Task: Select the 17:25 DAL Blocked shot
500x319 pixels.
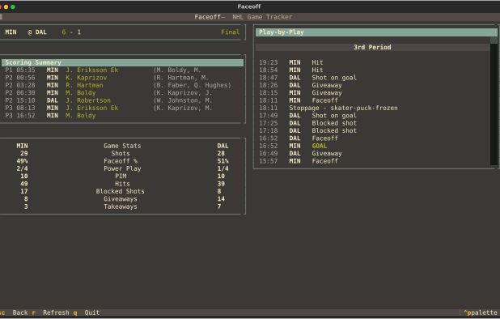Action: tap(373, 123)
